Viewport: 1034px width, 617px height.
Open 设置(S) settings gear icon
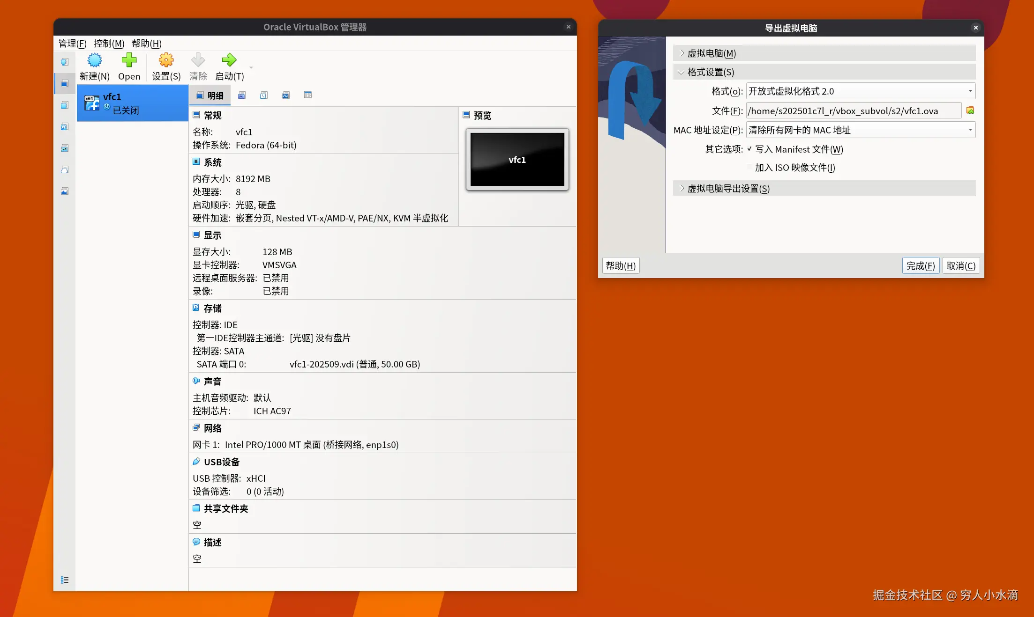point(166,60)
